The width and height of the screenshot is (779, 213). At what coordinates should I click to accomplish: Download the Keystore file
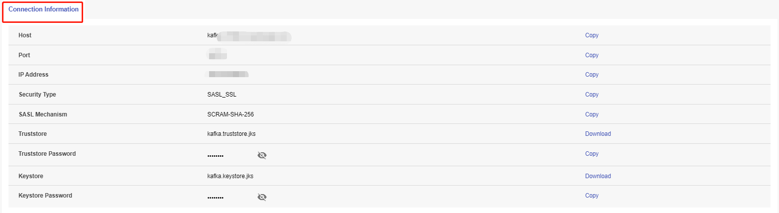(598, 176)
